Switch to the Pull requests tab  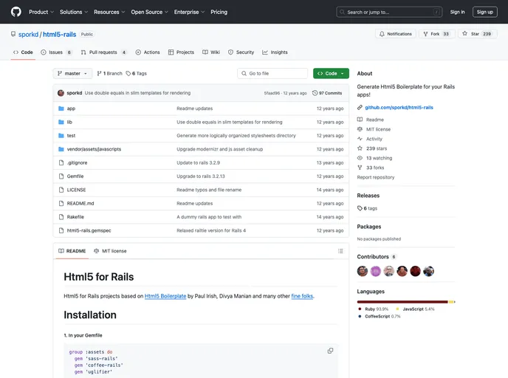click(x=103, y=52)
